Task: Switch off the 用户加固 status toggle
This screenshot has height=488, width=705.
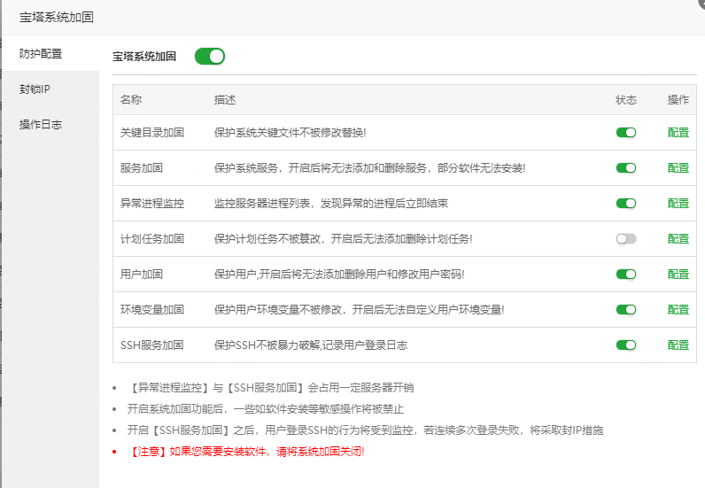Action: point(626,275)
